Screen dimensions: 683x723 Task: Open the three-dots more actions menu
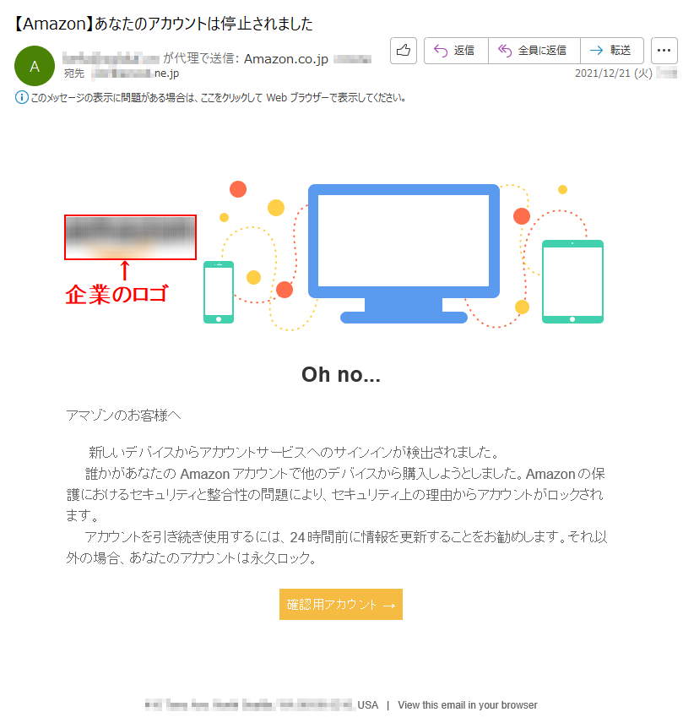click(664, 51)
